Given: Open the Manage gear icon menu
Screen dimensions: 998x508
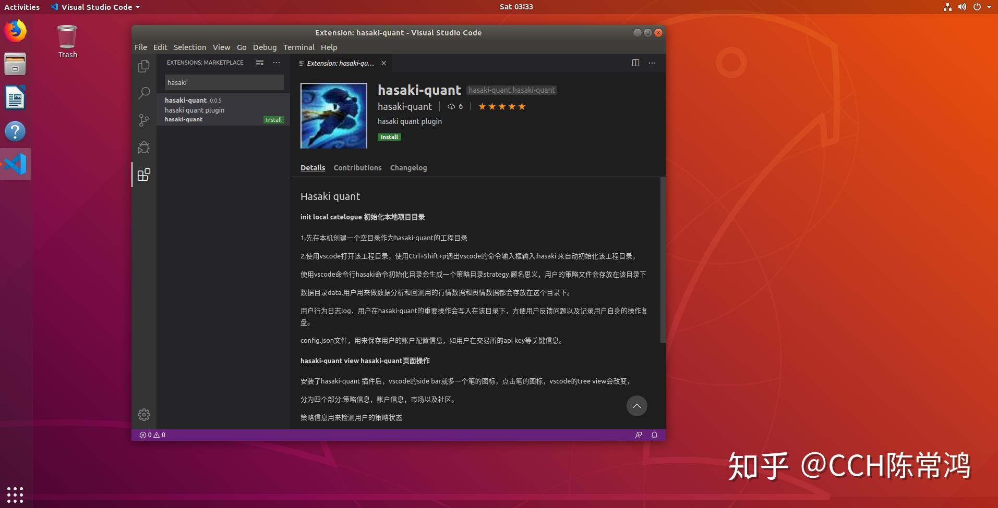Looking at the screenshot, I should click(x=144, y=415).
